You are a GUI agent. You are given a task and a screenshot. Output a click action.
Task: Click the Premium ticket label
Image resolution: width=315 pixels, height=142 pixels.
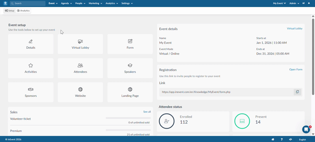click(x=16, y=131)
